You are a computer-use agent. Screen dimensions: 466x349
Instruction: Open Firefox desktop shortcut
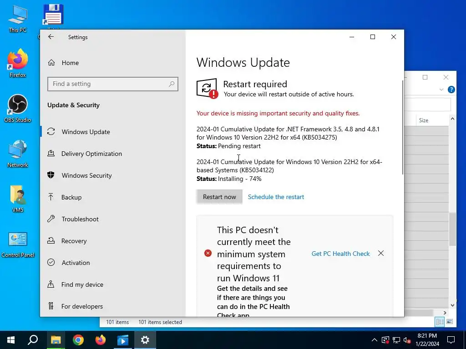point(18,64)
